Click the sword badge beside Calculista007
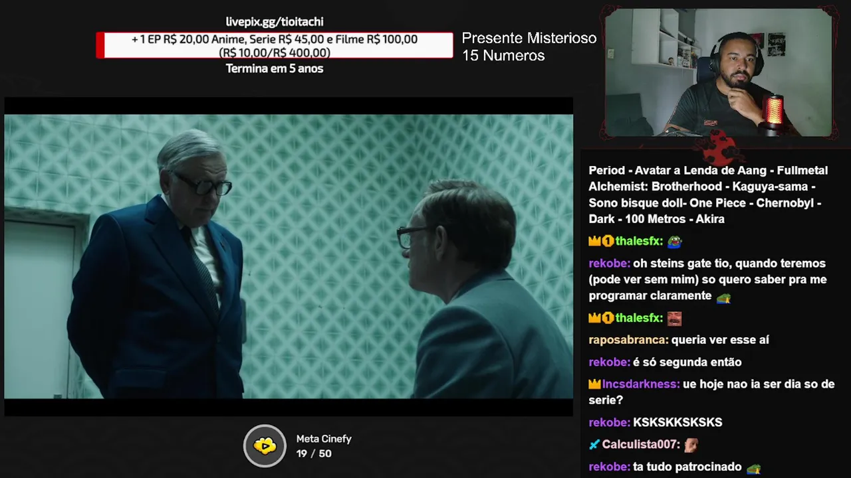 (x=594, y=445)
